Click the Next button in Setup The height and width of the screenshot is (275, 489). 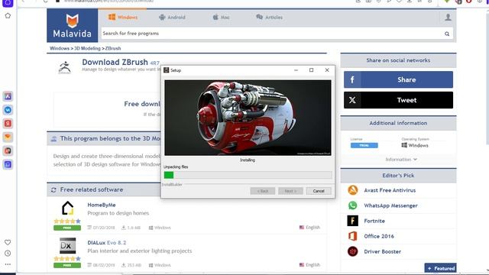[290, 191]
